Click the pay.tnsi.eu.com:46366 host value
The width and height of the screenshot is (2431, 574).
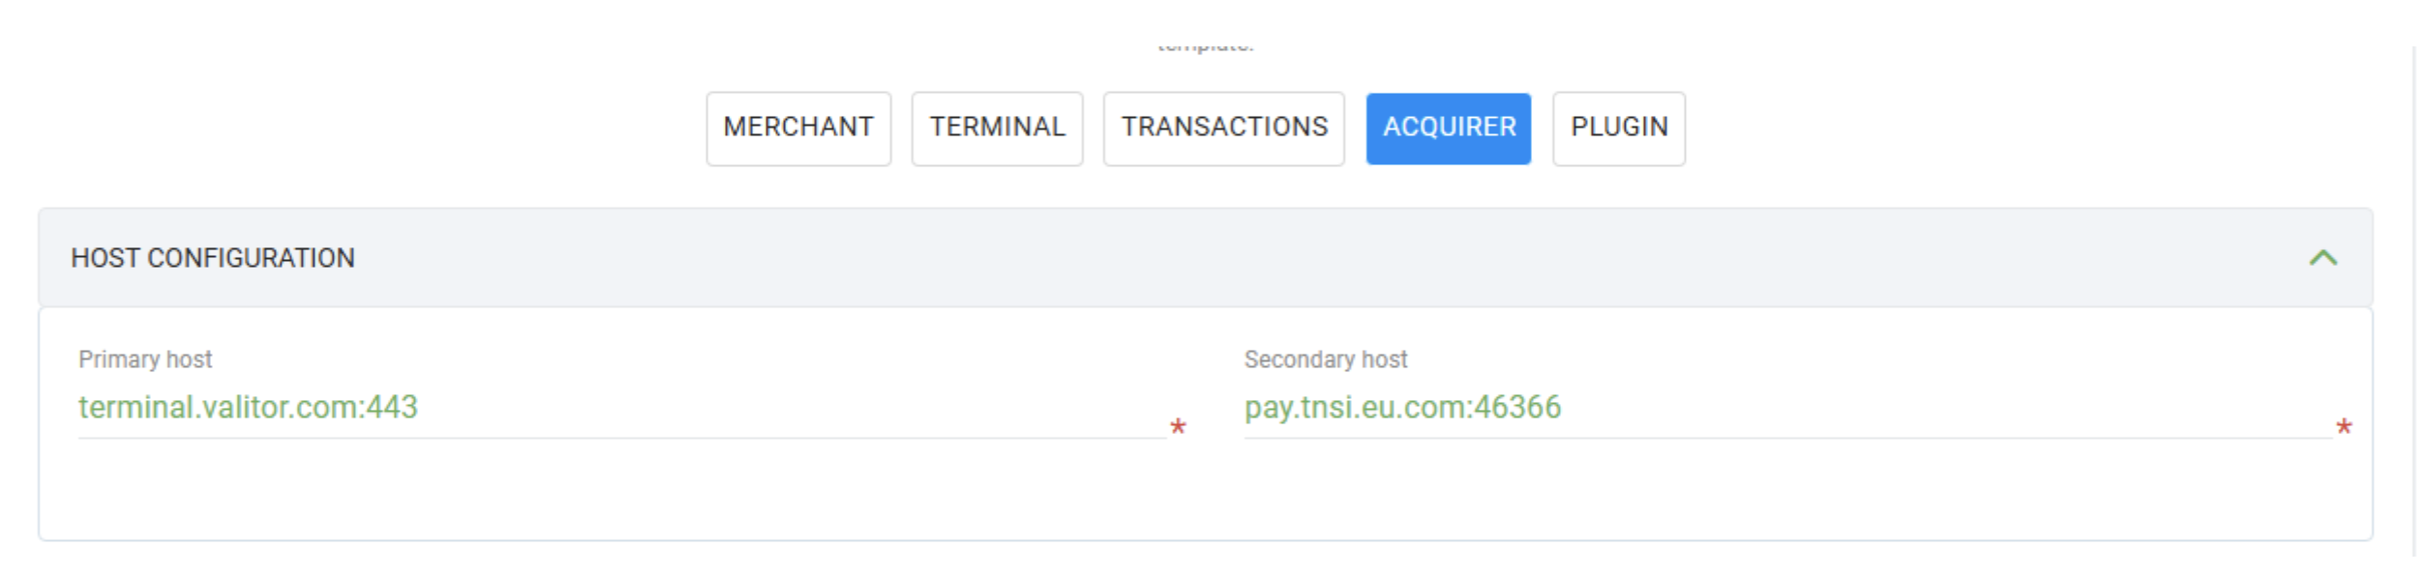(x=1402, y=408)
